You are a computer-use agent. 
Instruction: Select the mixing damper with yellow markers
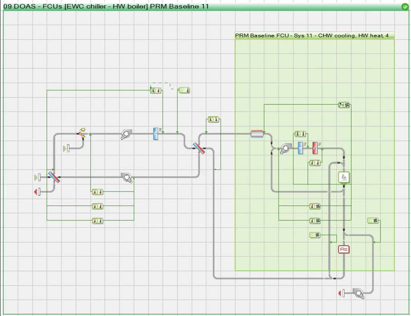(82, 134)
